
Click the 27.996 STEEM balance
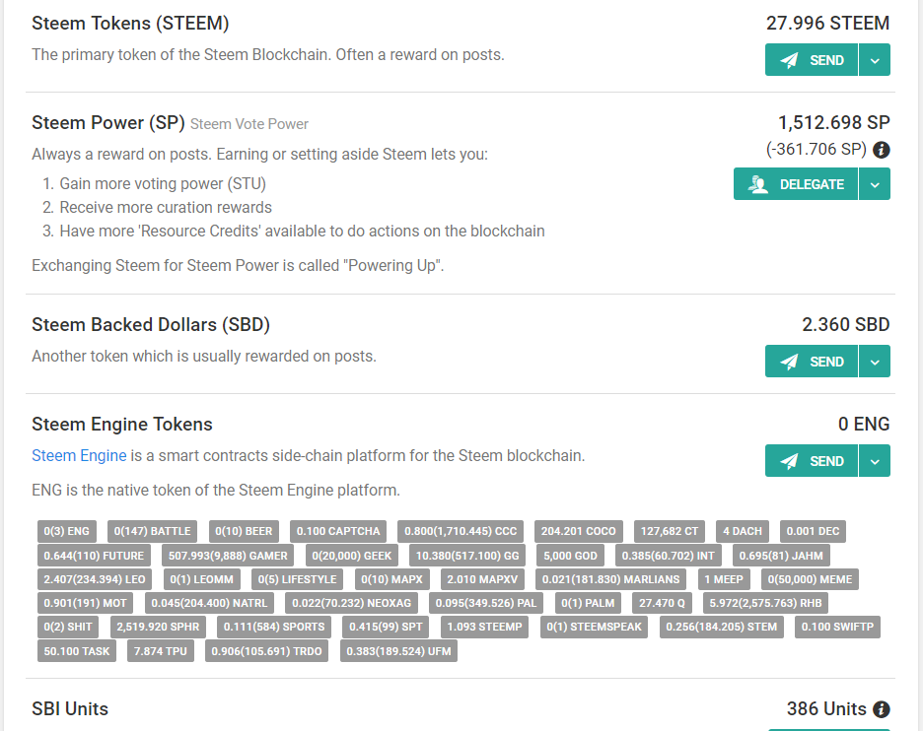tap(827, 23)
